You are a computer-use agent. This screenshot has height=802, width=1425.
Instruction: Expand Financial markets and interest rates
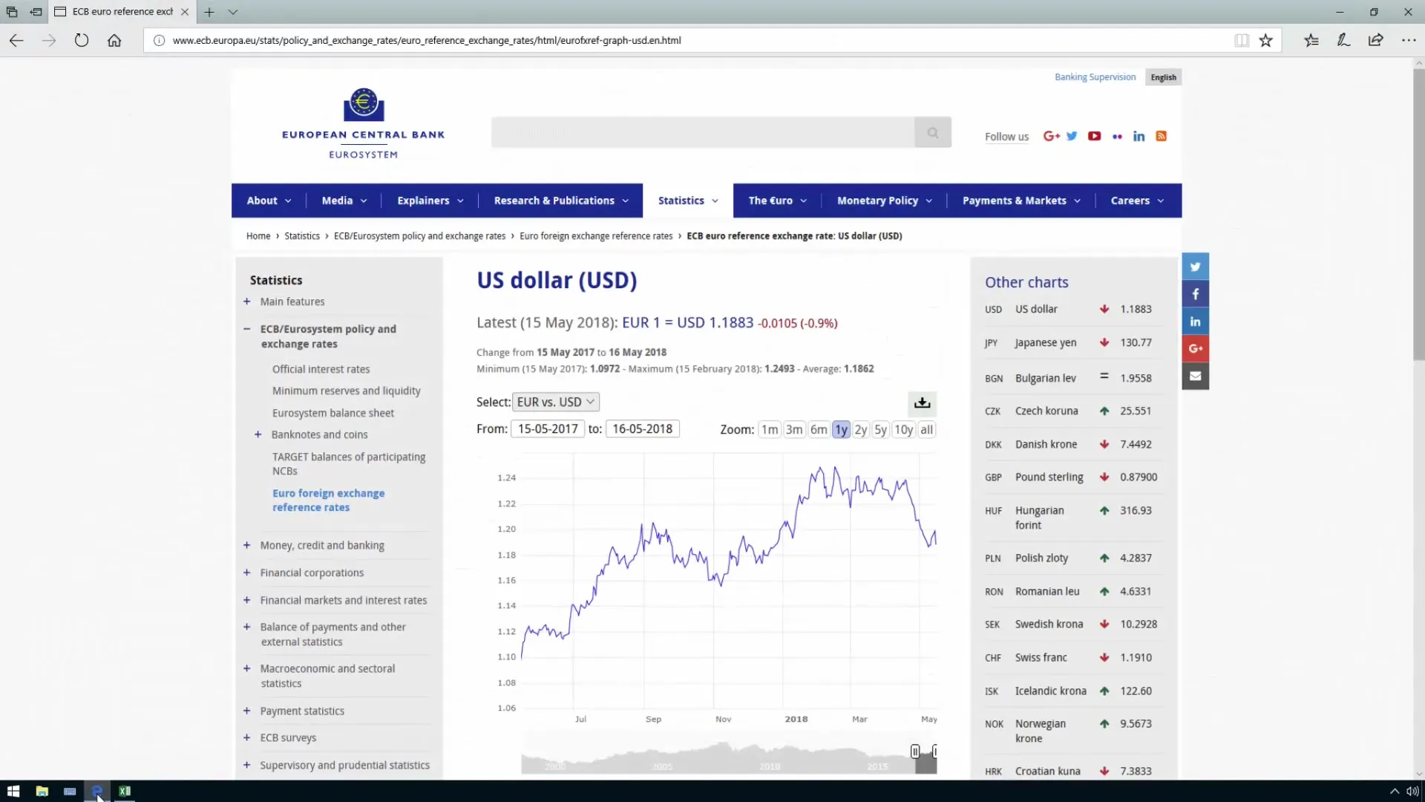[x=246, y=600]
